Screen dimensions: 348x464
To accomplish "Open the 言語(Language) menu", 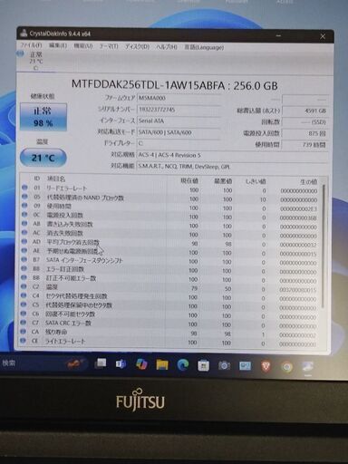I will click(x=204, y=47).
